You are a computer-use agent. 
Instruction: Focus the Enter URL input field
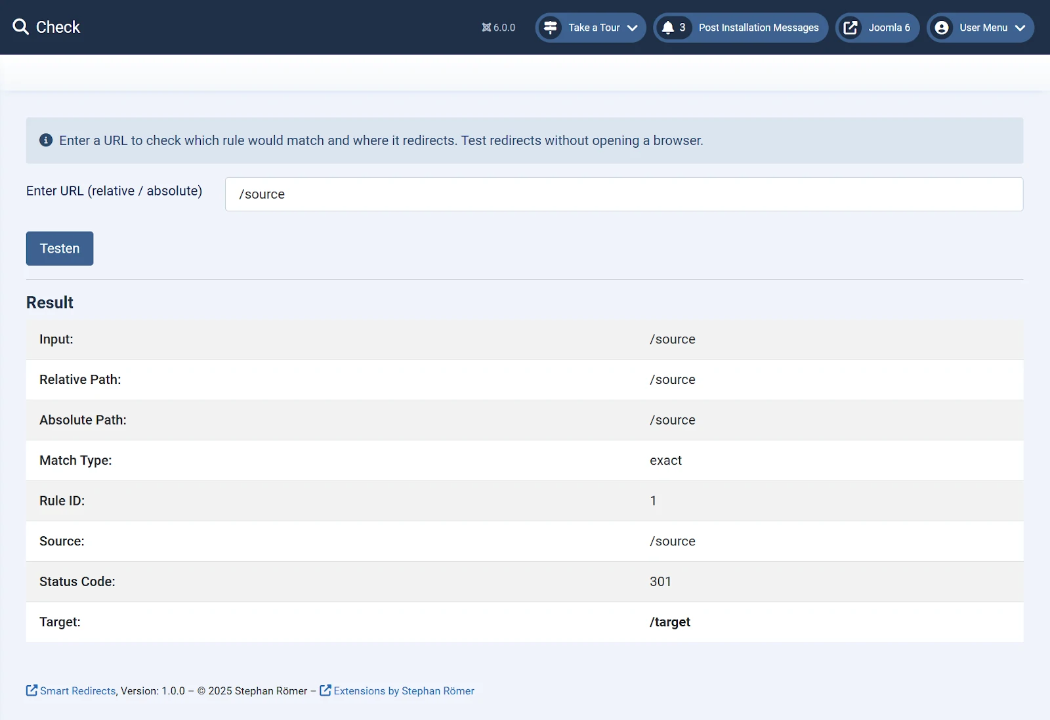coord(623,194)
